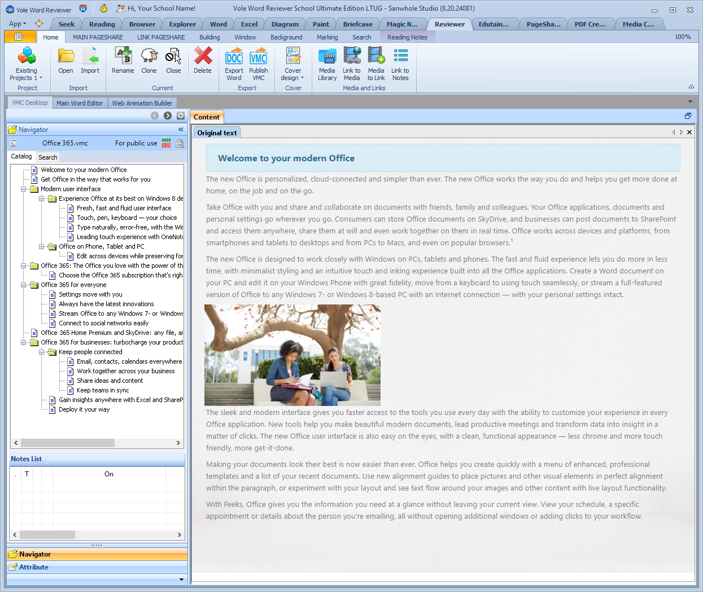Close the Original text document tab
This screenshot has height=592, width=703.
[689, 132]
